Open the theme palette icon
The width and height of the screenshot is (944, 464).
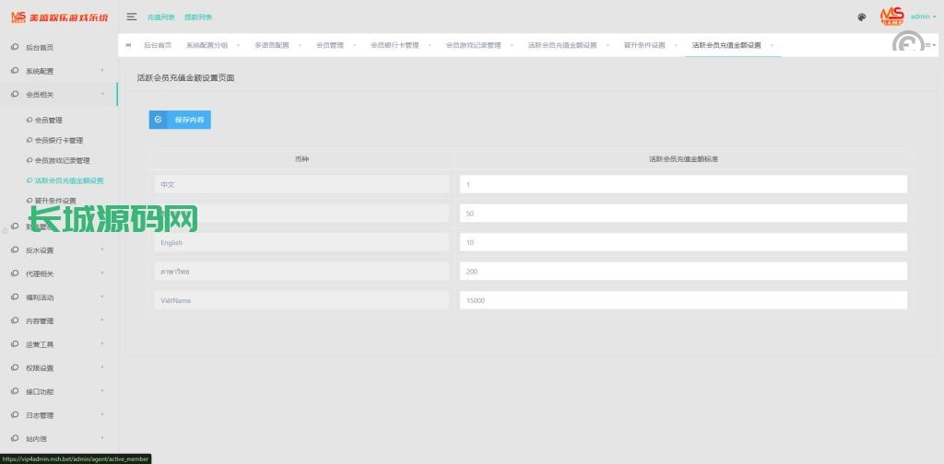click(x=862, y=17)
